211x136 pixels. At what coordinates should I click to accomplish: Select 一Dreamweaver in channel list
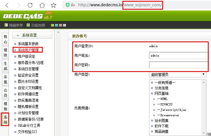click(x=168, y=115)
